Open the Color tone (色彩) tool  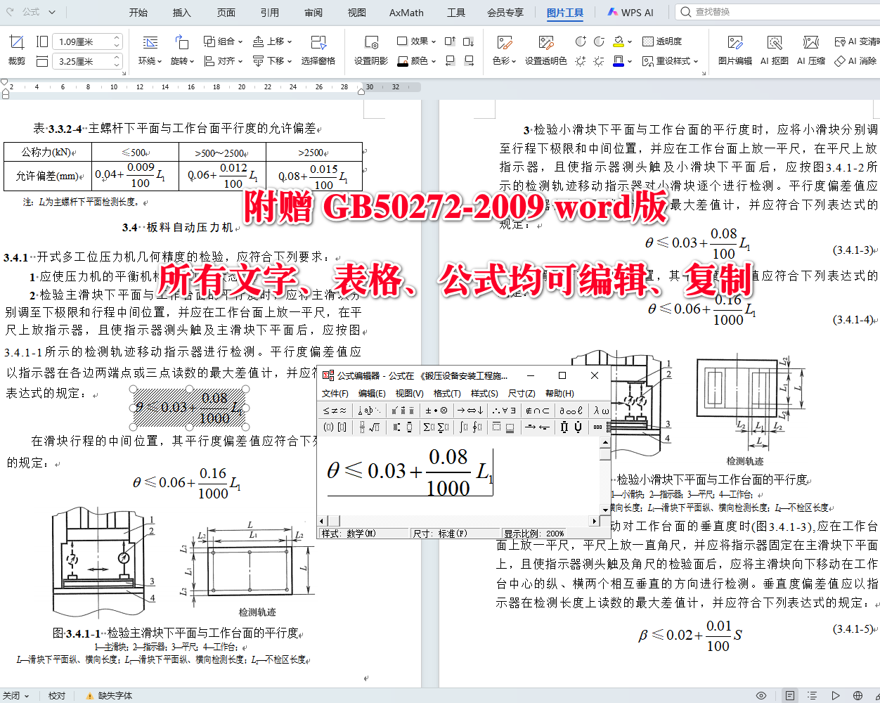(504, 51)
